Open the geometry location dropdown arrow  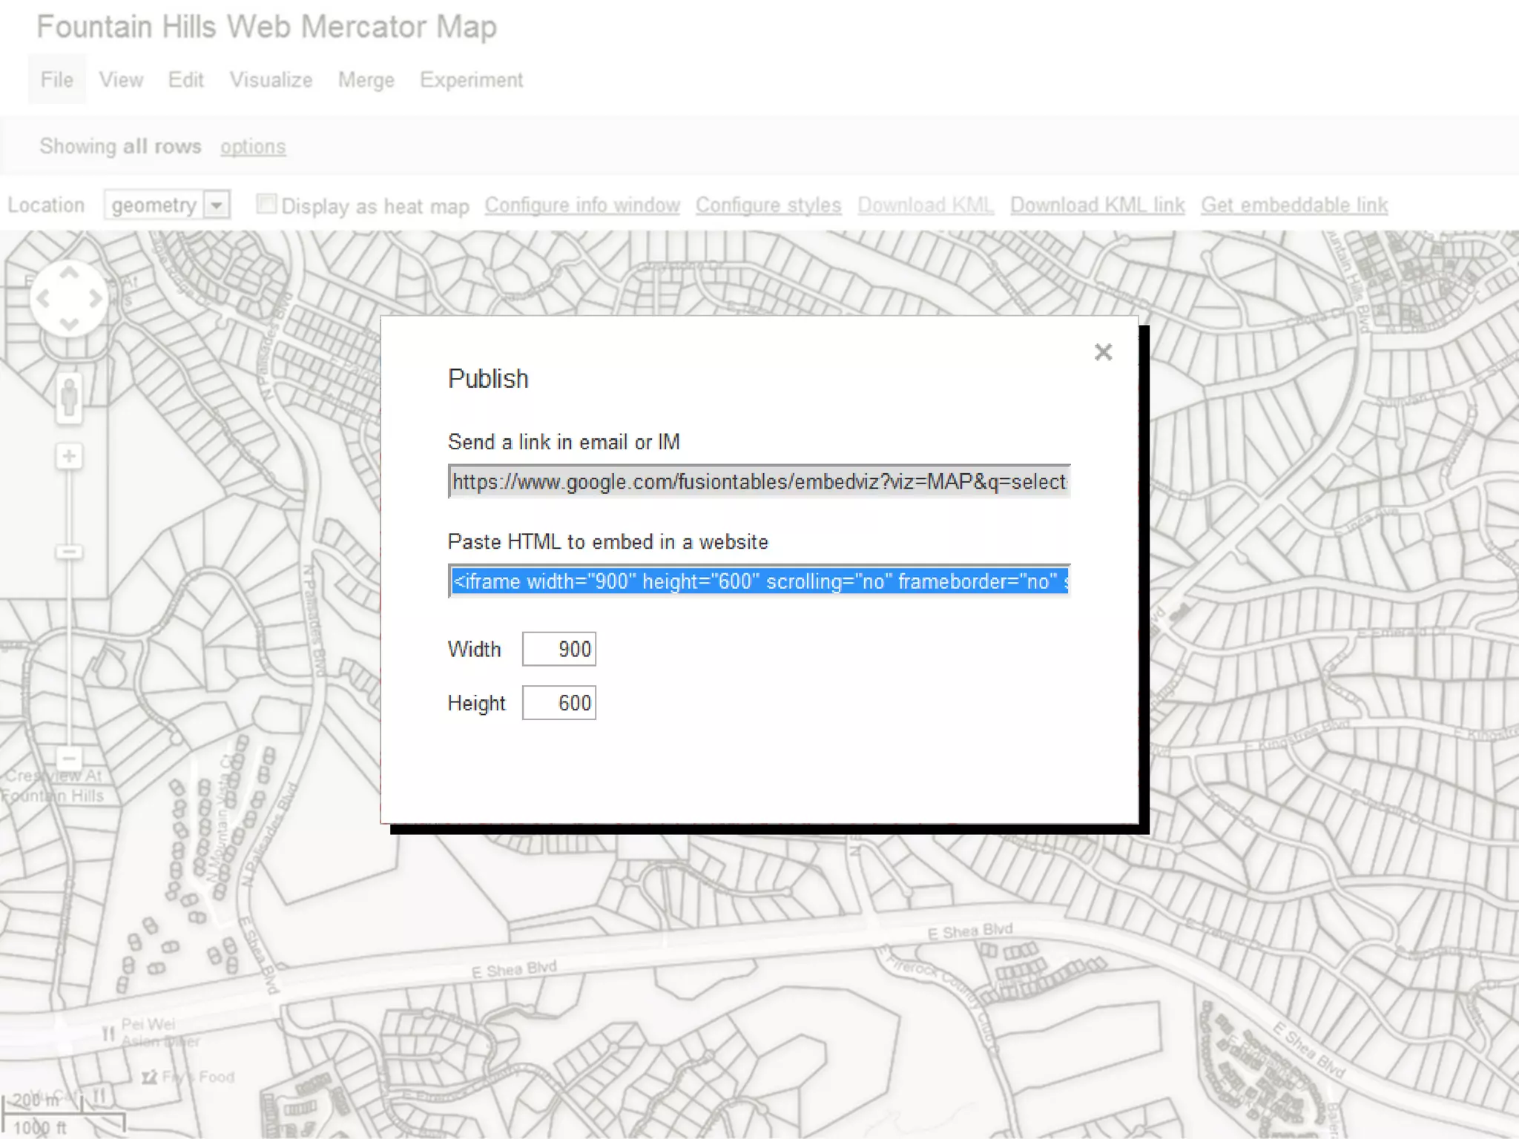[217, 205]
